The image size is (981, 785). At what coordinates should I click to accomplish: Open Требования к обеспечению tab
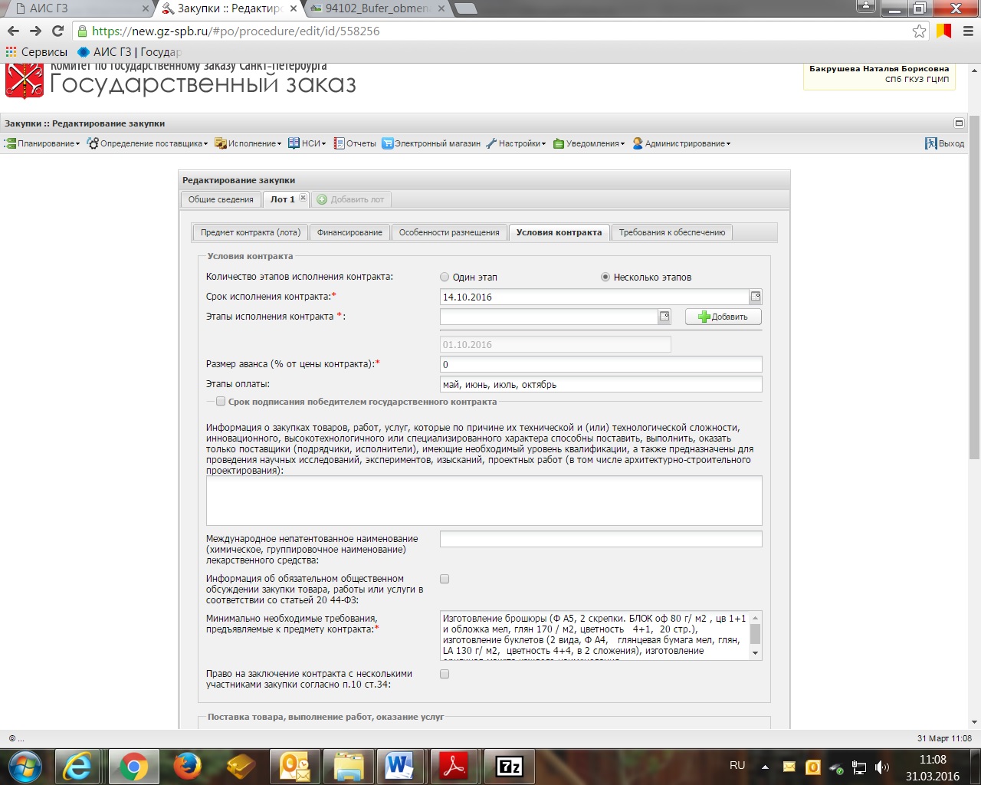(x=672, y=232)
